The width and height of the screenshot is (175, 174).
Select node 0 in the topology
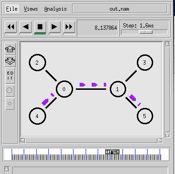coord(64,89)
